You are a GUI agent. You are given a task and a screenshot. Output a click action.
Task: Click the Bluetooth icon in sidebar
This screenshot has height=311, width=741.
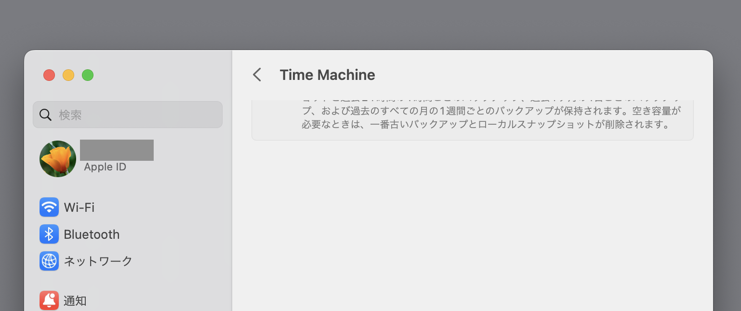(x=49, y=234)
